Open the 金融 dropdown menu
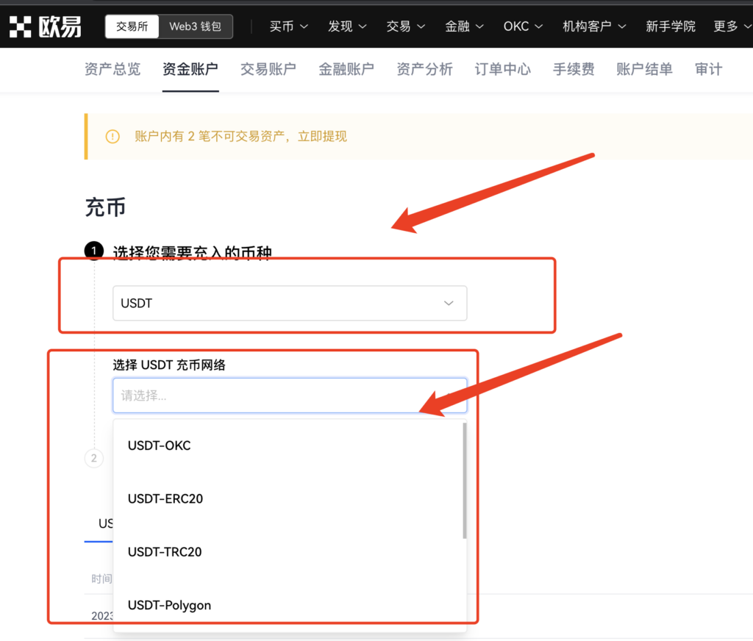 coord(465,26)
